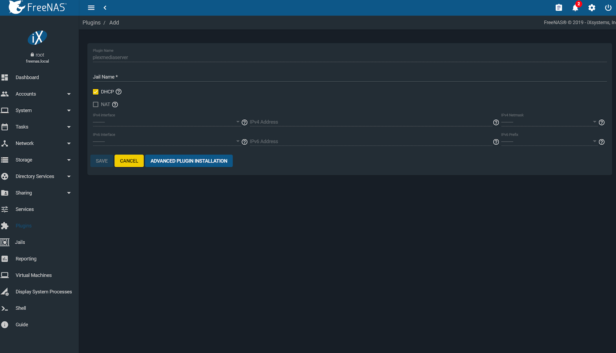The image size is (616, 353).
Task: Open the IPv4 Netmask dropdown
Action: (x=549, y=122)
